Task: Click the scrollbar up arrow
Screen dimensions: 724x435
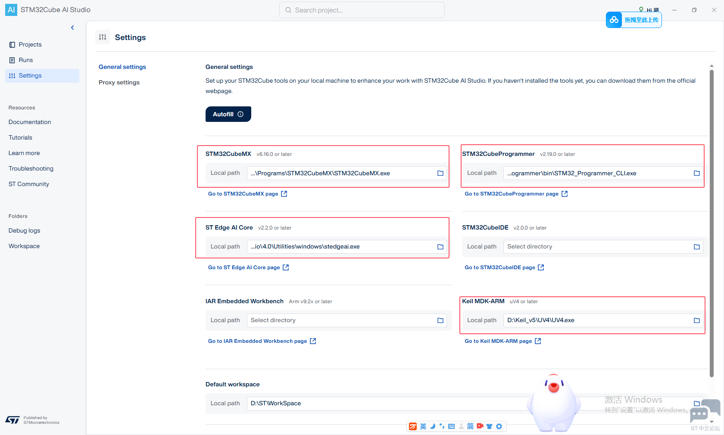Action: 712,66
